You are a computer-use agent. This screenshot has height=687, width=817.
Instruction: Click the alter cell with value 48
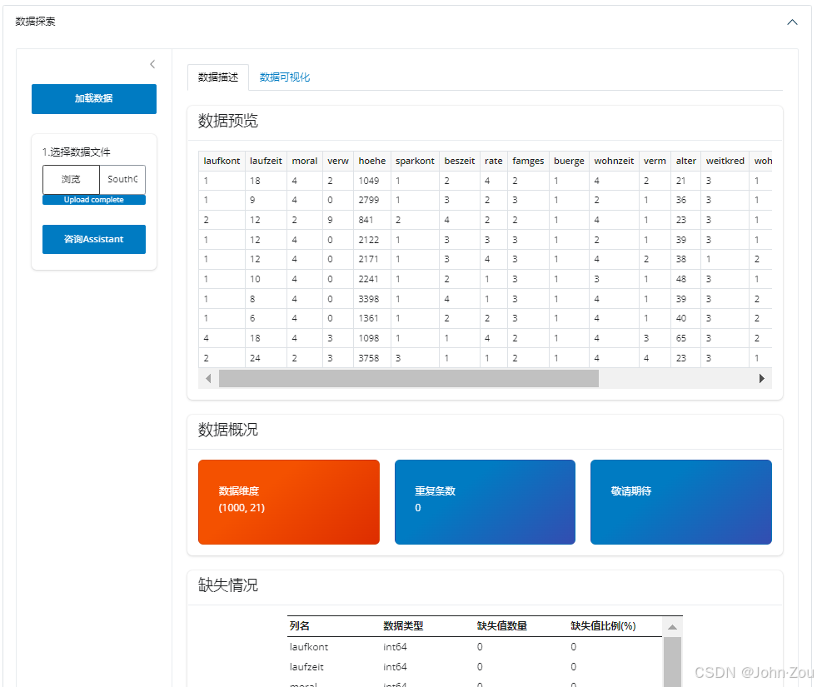click(x=685, y=279)
